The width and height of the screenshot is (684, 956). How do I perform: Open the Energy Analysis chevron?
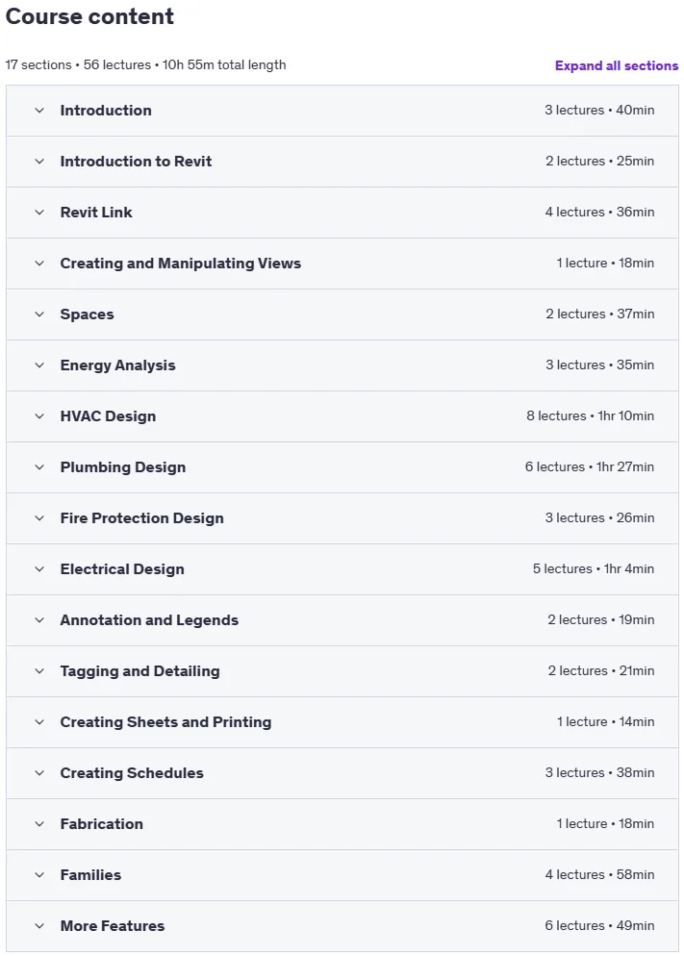click(39, 365)
